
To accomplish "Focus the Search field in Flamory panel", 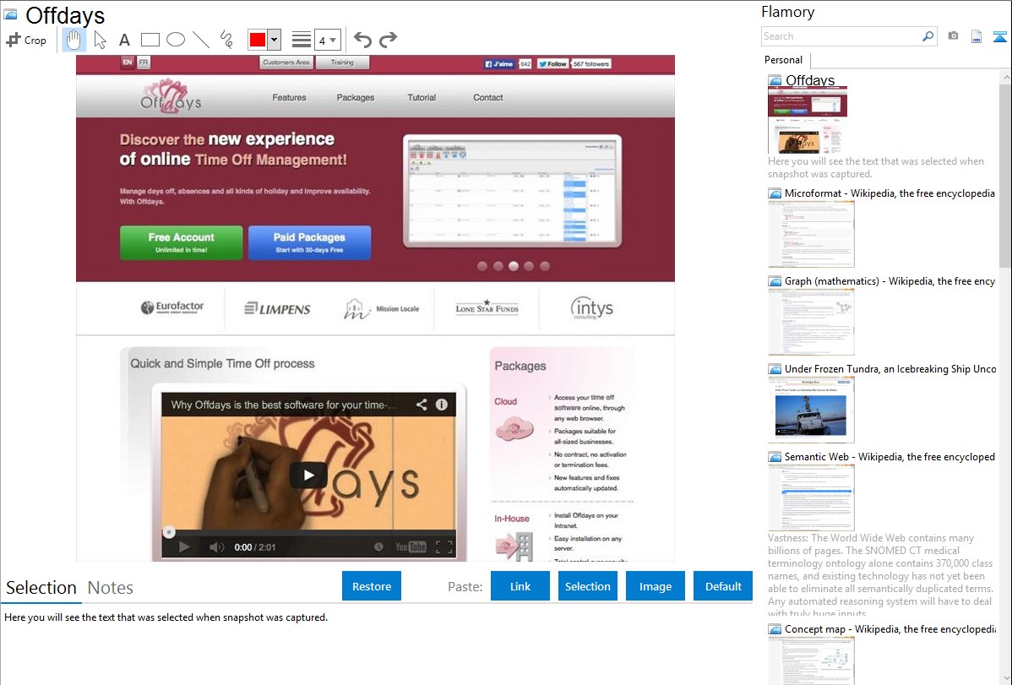I will [841, 36].
